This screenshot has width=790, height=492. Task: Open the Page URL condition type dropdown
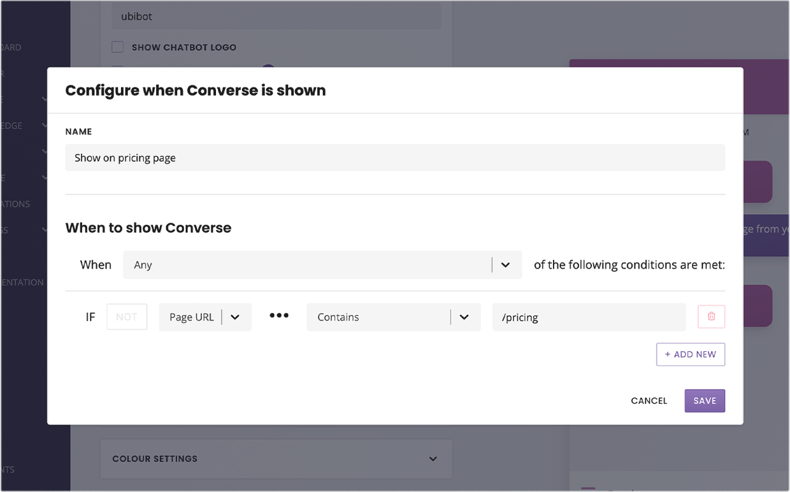click(205, 317)
